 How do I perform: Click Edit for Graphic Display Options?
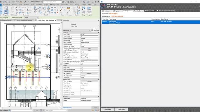(x=89, y=50)
